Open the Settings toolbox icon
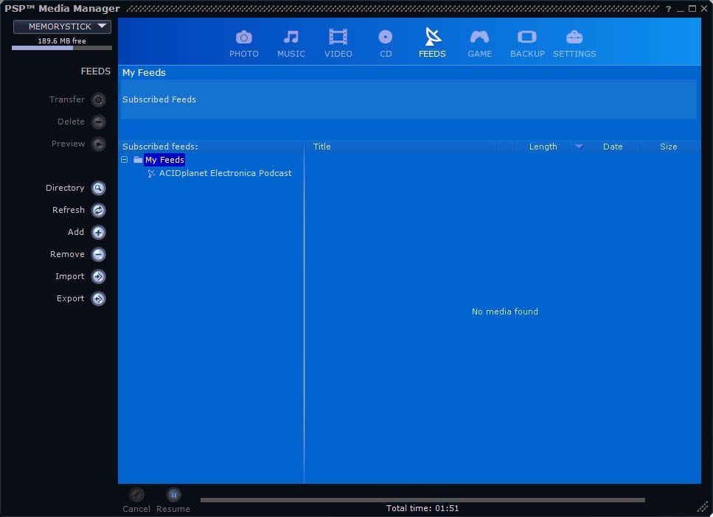Image resolution: width=713 pixels, height=517 pixels. [574, 38]
